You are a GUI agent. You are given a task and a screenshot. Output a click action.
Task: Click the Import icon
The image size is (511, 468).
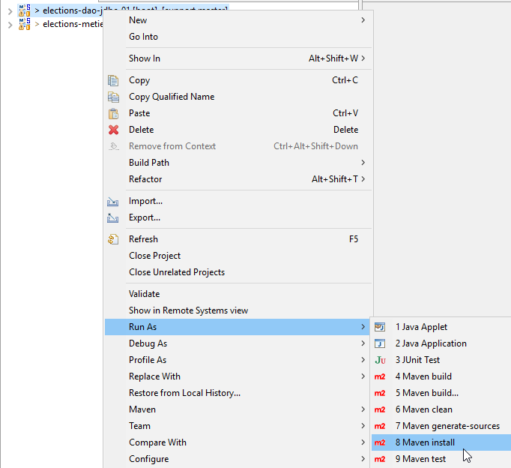pyautogui.click(x=113, y=201)
